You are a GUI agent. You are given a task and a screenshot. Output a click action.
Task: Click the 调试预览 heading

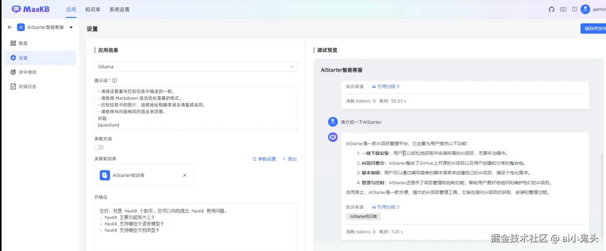click(327, 50)
